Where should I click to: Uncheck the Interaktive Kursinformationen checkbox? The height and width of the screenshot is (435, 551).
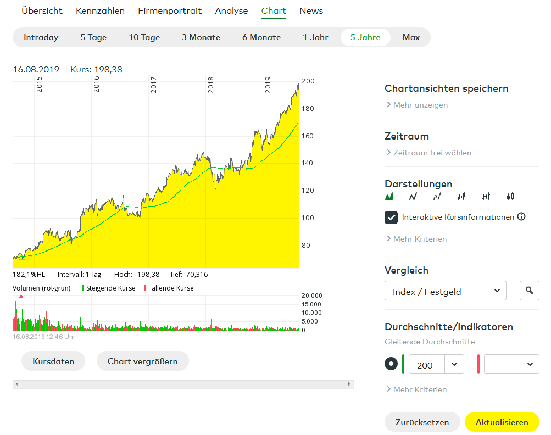(x=391, y=217)
